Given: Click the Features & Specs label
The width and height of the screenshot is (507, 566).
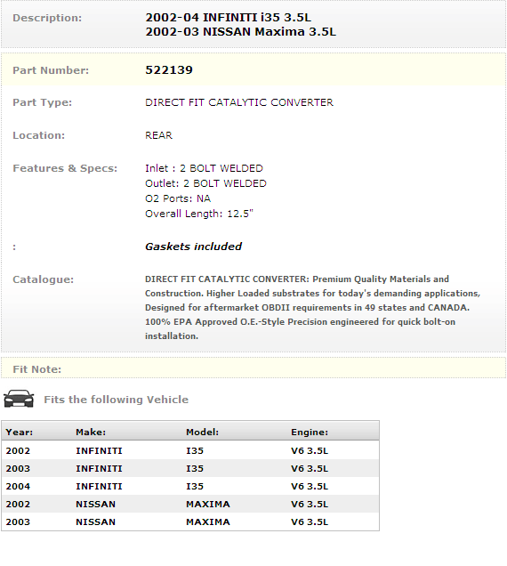Looking at the screenshot, I should click(65, 168).
